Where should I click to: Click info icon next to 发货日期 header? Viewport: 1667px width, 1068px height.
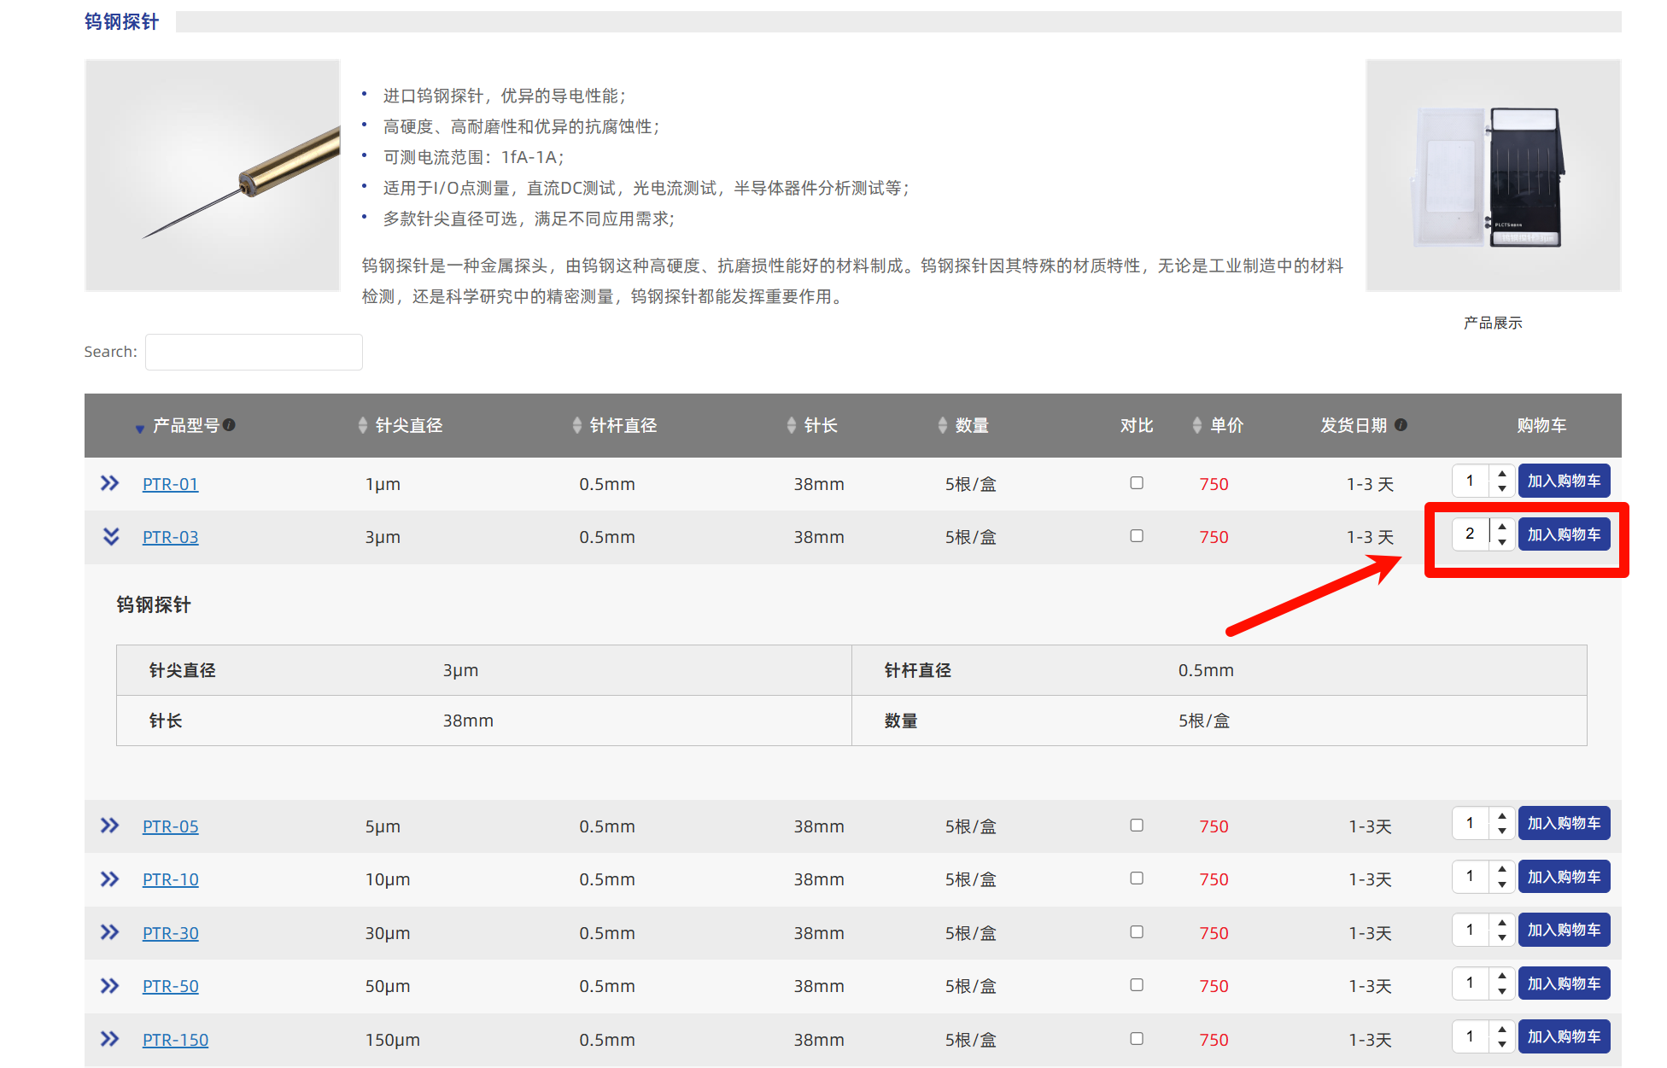coord(1401,424)
